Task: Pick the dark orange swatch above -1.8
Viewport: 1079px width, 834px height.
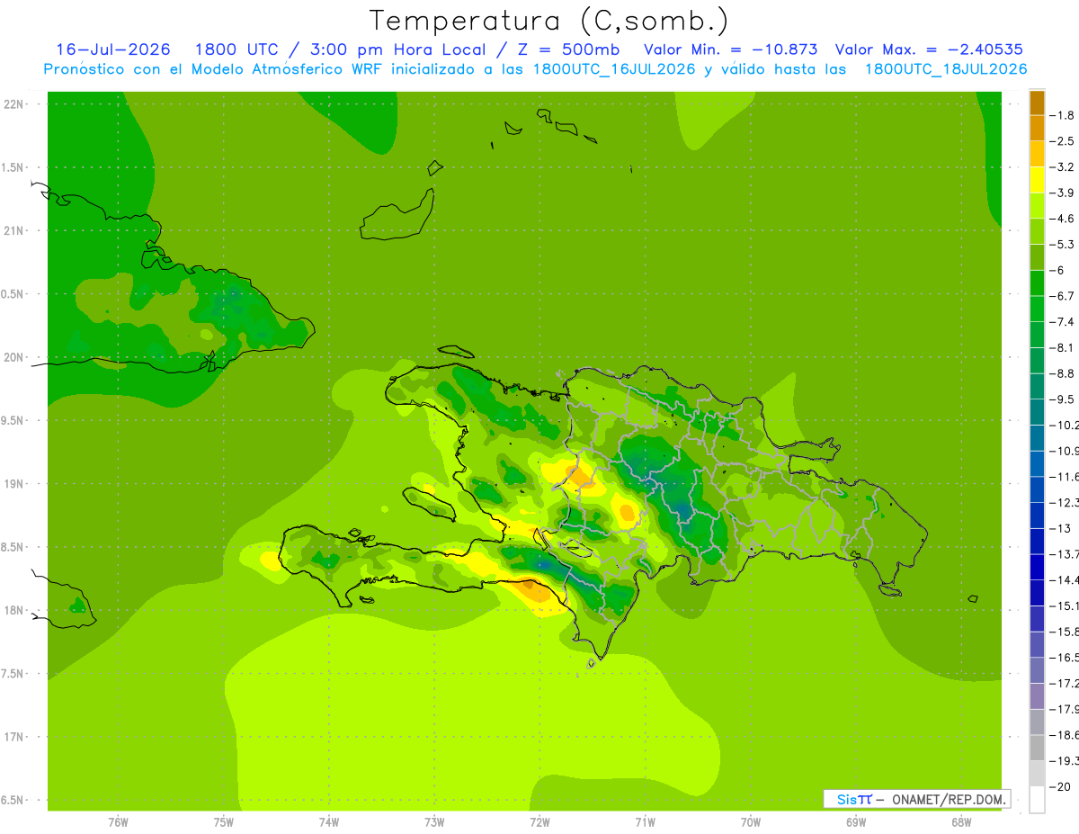Action: click(1037, 103)
